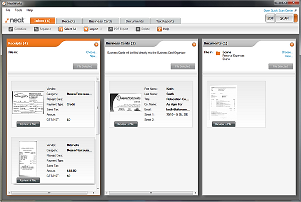Image resolution: width=301 pixels, height=202 pixels.
Task: Click the first name Keith
Action: 170,89
